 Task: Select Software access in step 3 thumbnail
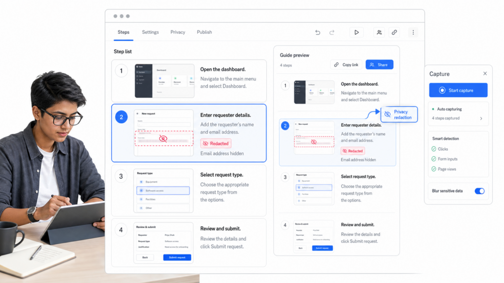(163, 191)
